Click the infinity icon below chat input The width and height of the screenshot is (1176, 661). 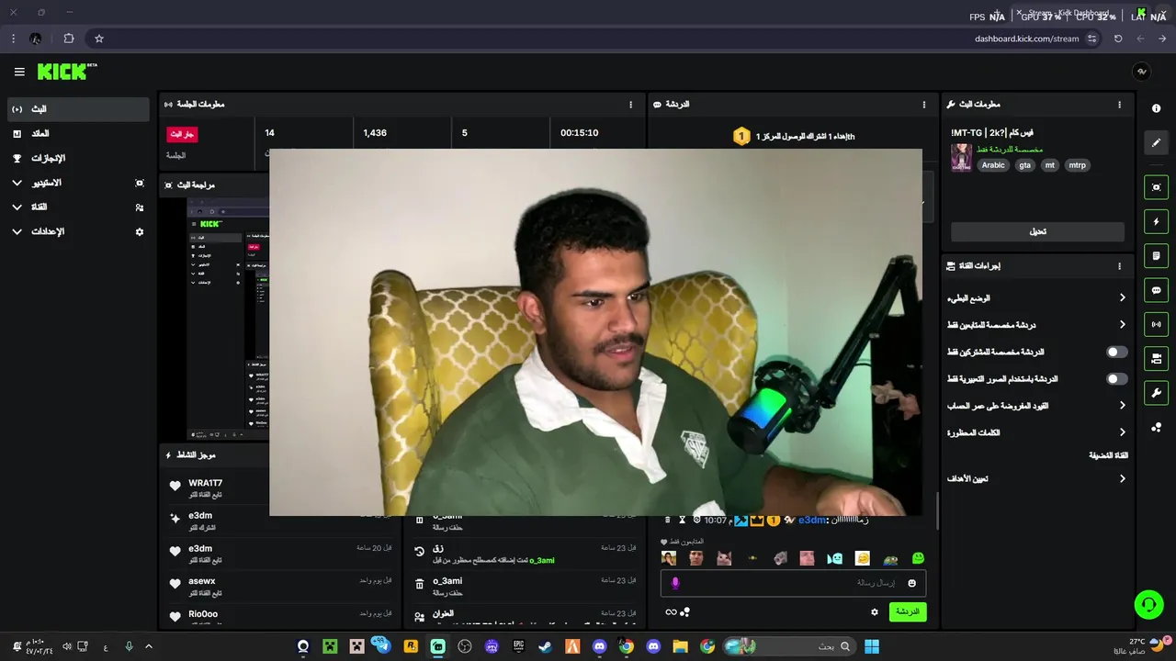click(671, 612)
